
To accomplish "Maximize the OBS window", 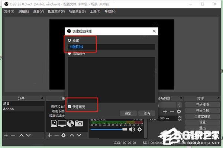I will [x=203, y=4].
